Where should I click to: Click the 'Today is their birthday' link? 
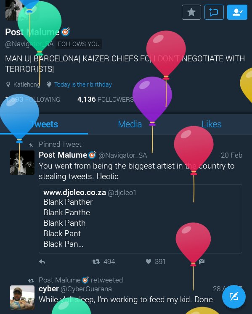tap(83, 84)
